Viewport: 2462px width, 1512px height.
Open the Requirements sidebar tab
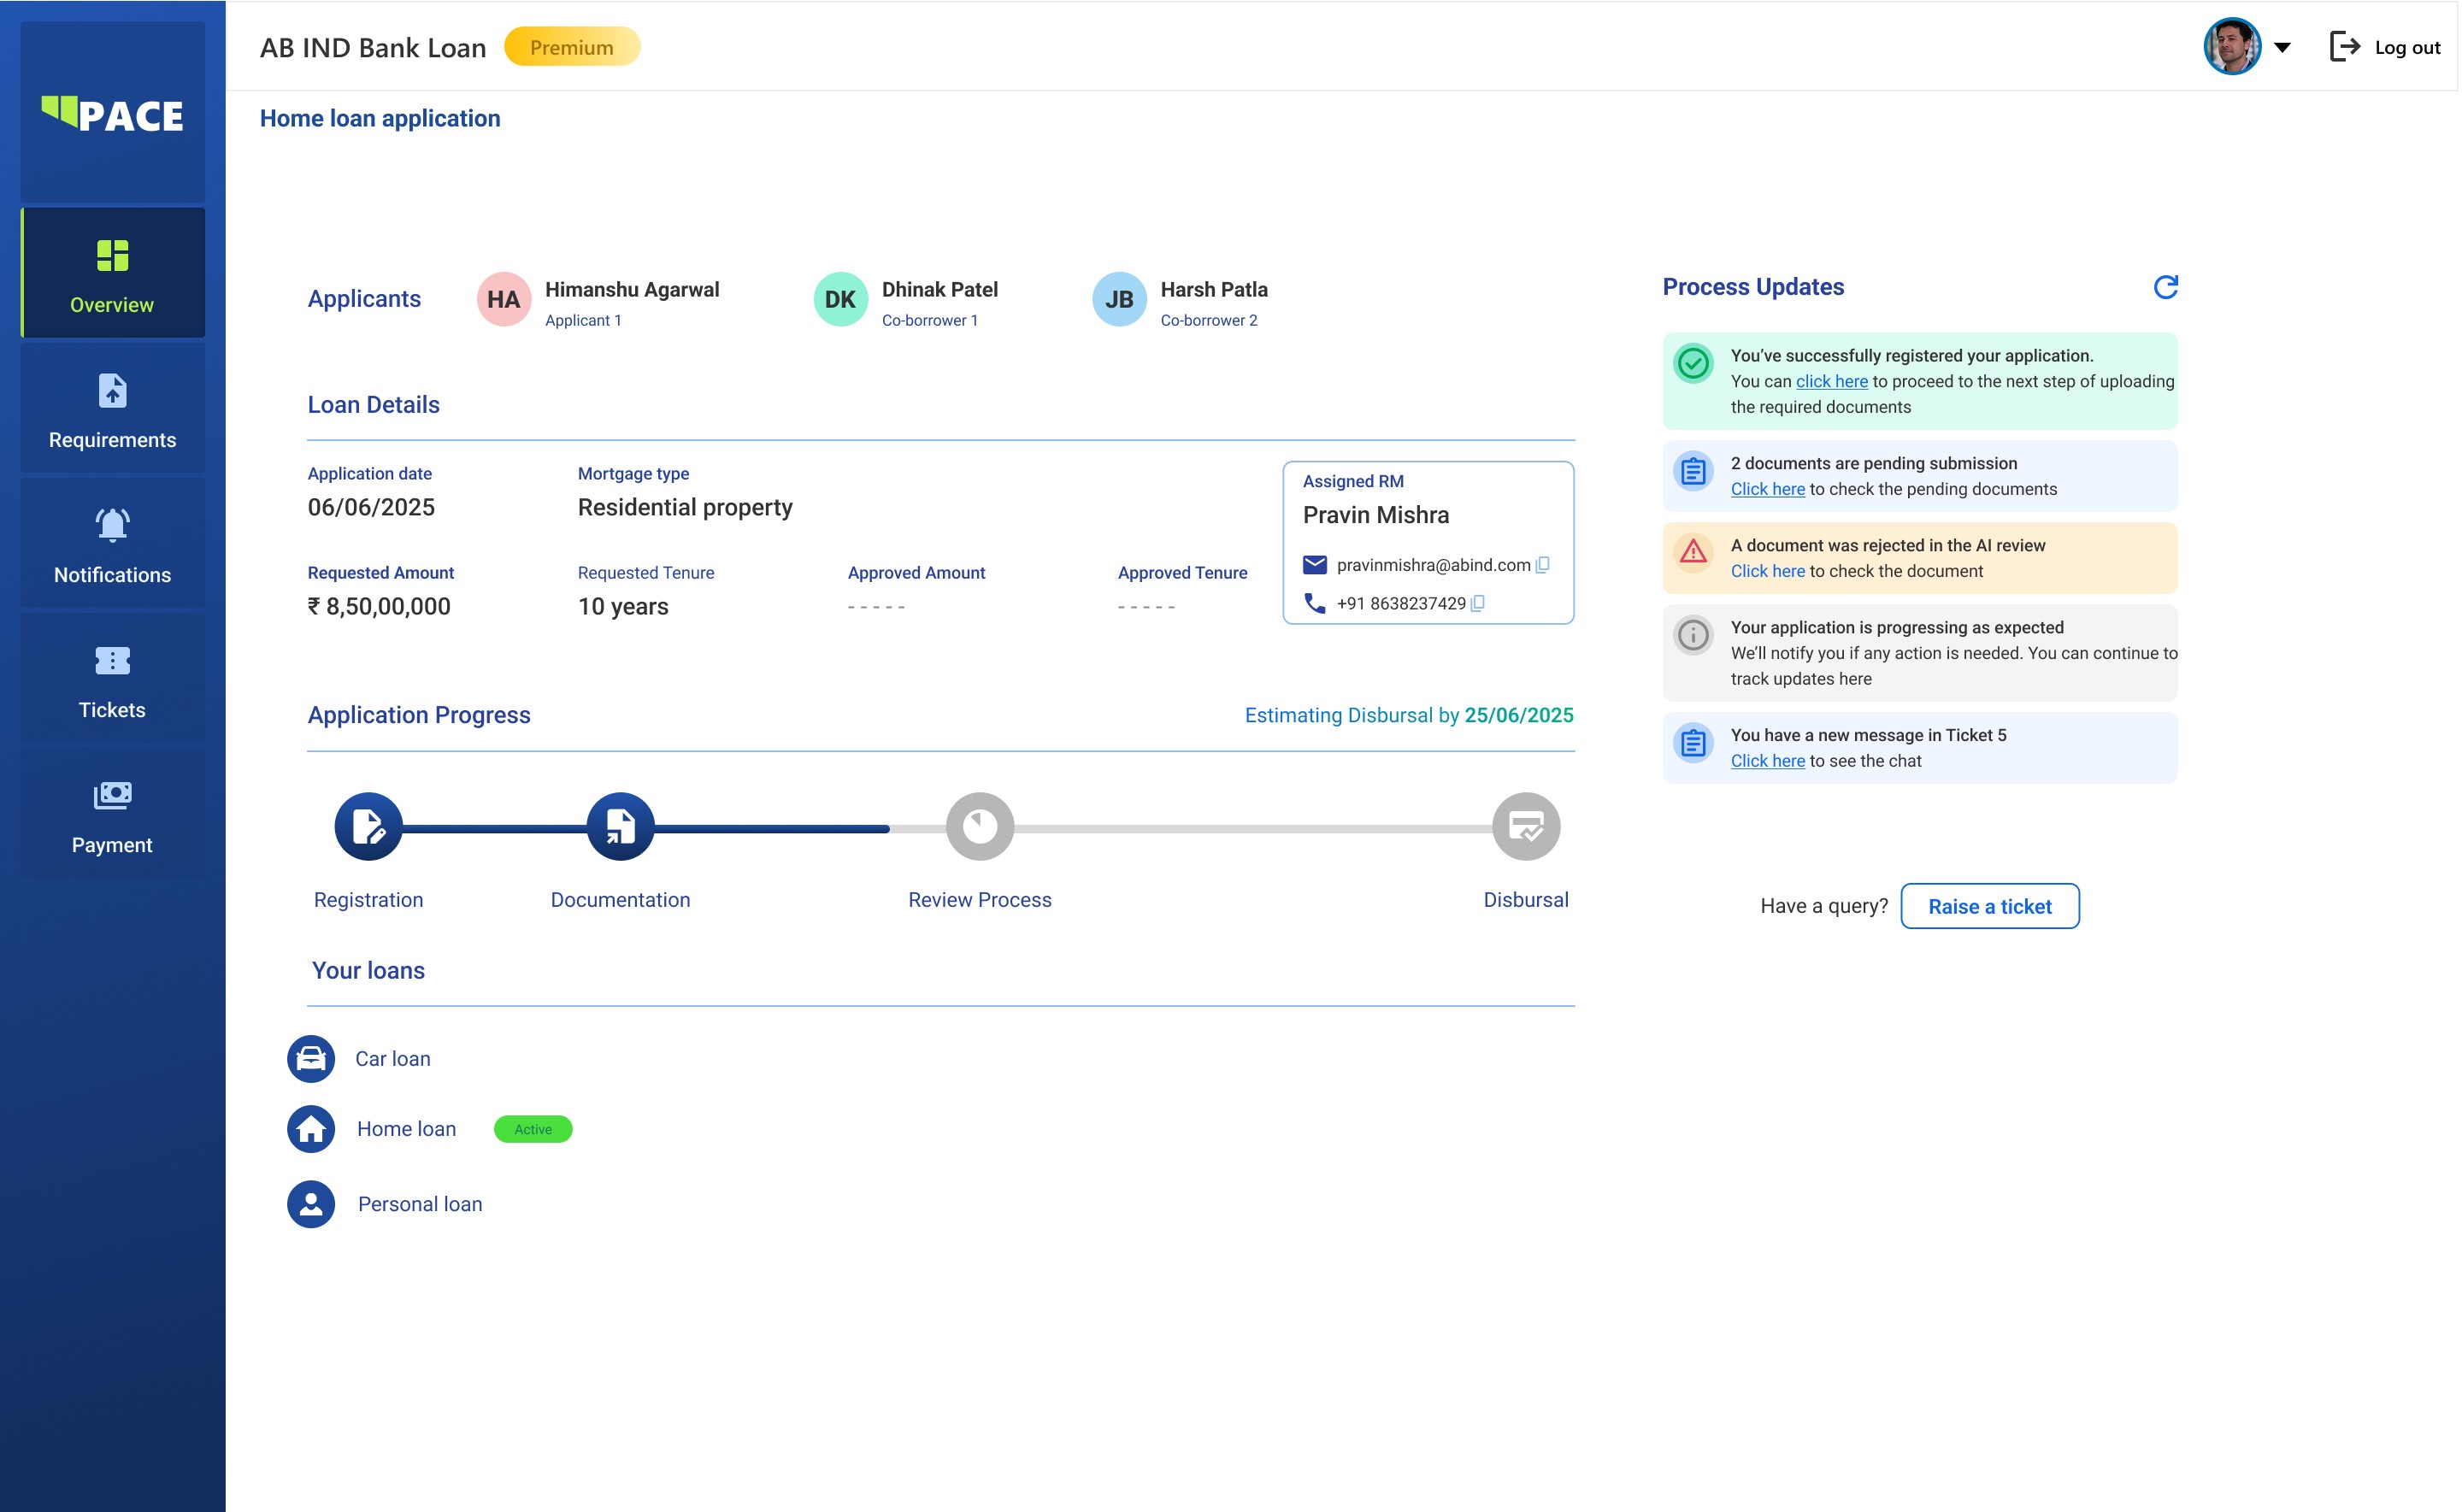click(x=112, y=409)
